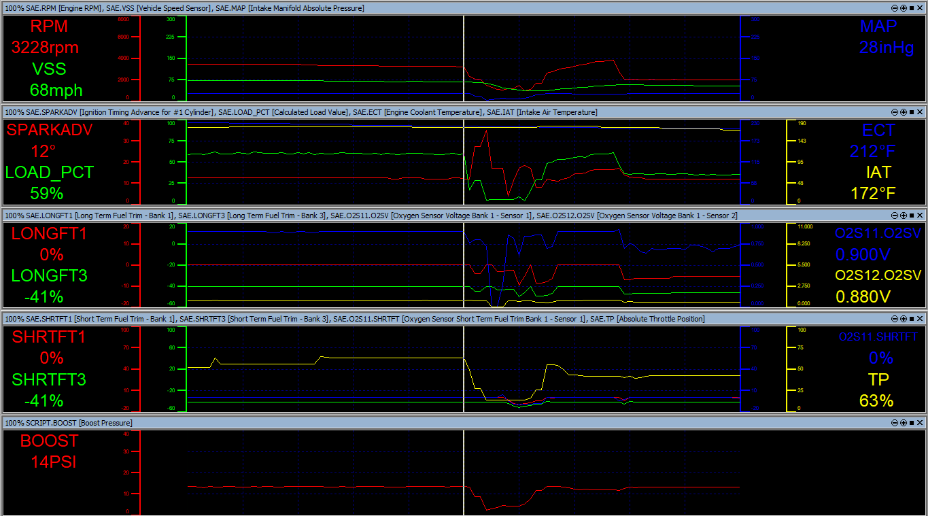Viewport: 928px width, 516px height.
Task: Click the square icon on SHRTFT1 panel
Action: [912, 319]
